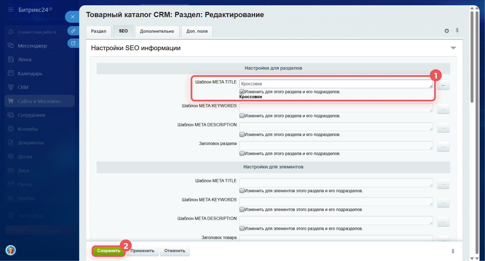Collapse the Настройки SEO информации section arrow
The width and height of the screenshot is (485, 261).
click(453, 48)
